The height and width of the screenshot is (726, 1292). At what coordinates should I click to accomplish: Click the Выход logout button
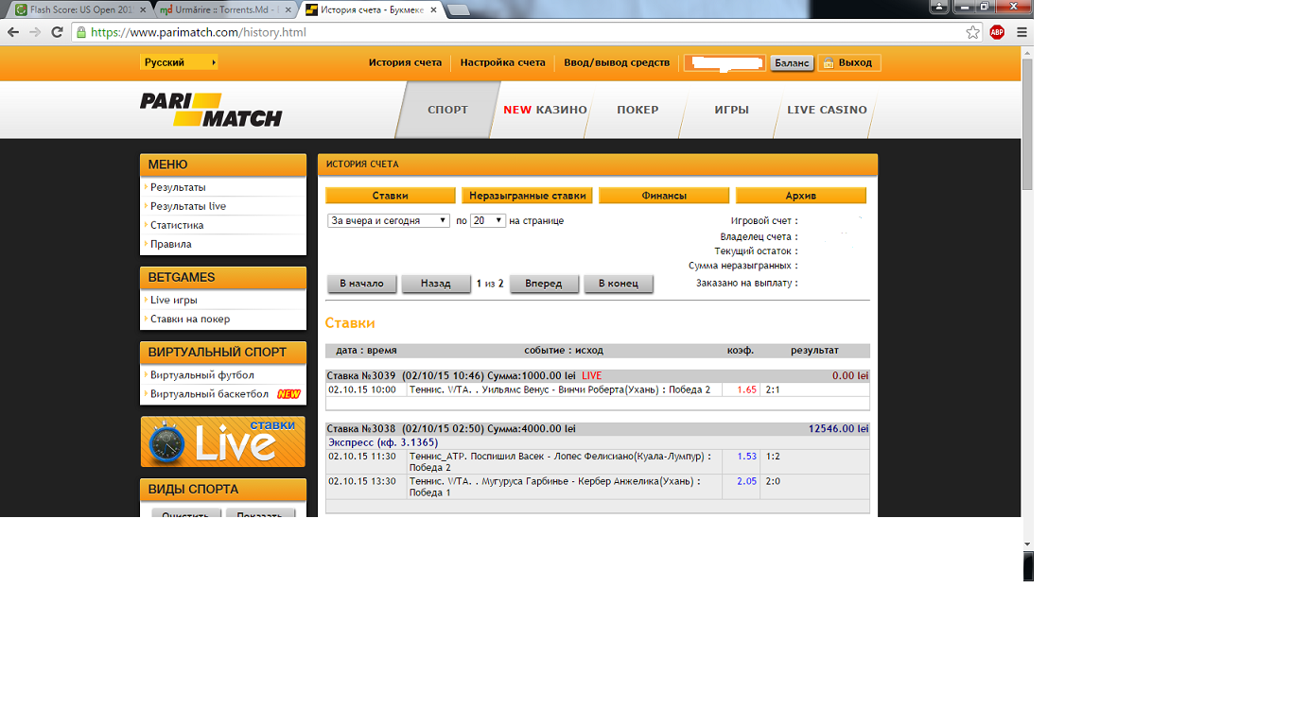point(849,62)
